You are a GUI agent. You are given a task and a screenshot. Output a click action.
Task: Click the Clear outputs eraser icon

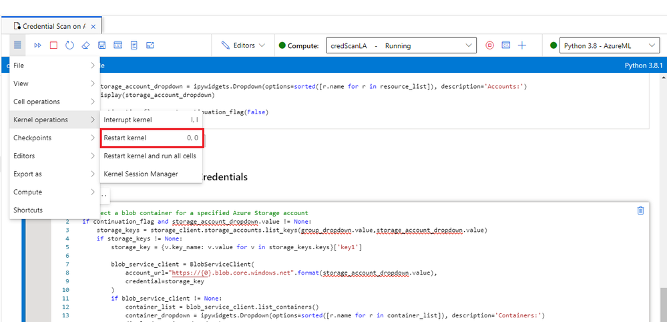tap(85, 45)
